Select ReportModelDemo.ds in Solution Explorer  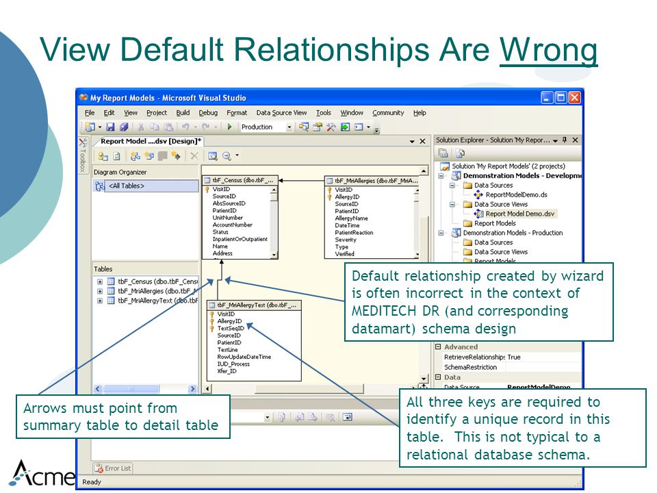[x=516, y=194]
